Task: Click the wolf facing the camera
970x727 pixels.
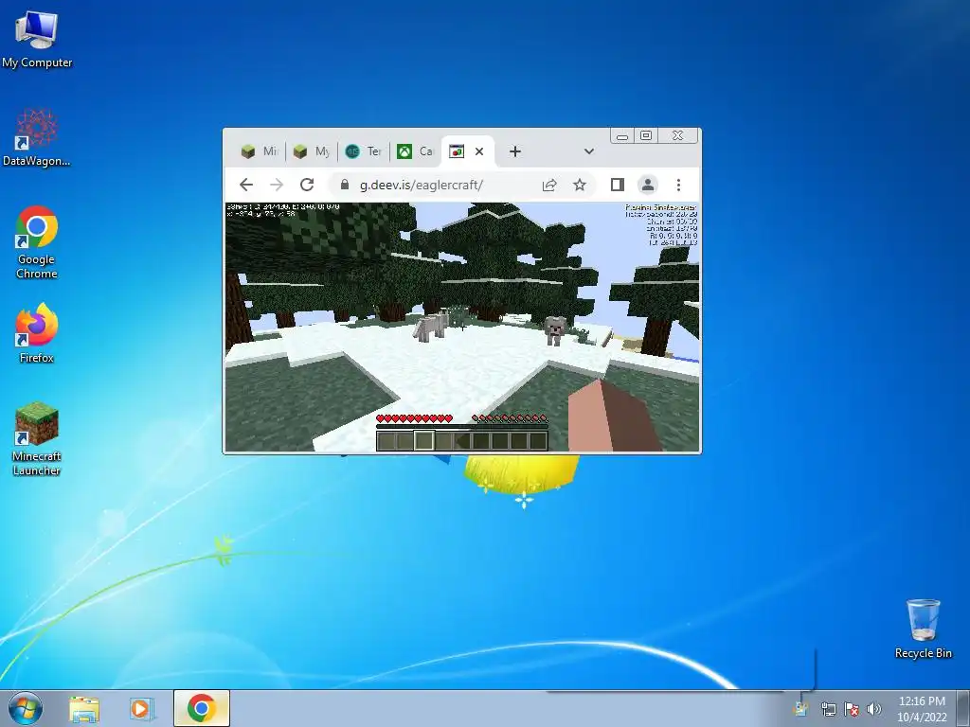Action: (554, 330)
